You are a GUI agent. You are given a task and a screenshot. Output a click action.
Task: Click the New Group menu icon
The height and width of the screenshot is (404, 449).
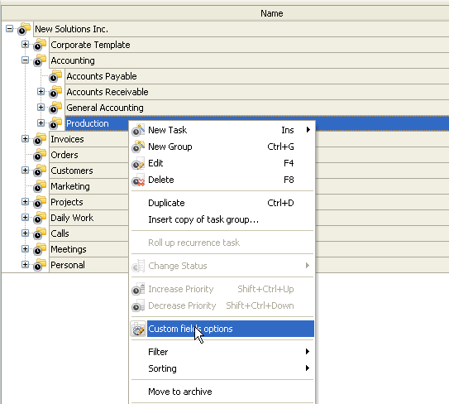pos(138,147)
